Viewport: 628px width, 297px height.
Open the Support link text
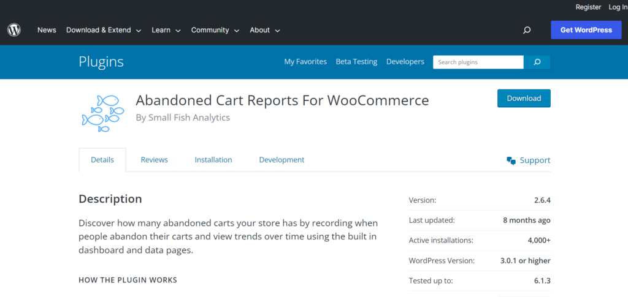pyautogui.click(x=535, y=160)
